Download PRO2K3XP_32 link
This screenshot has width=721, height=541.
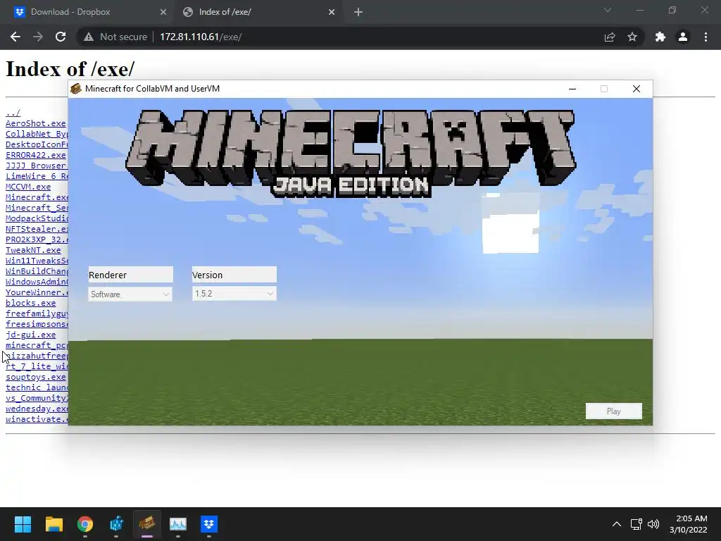37,240
